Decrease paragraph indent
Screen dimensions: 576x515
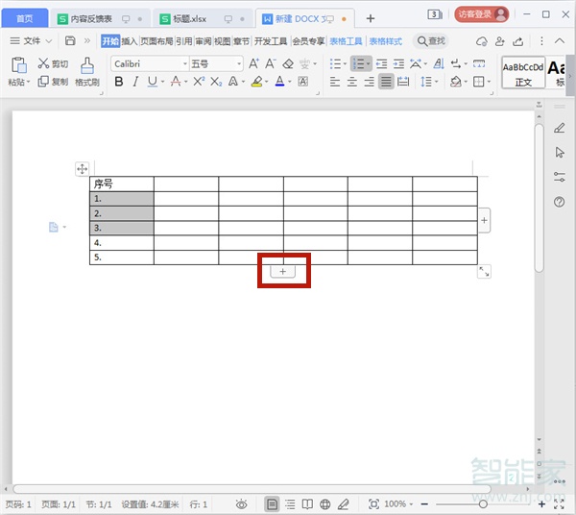(x=382, y=64)
